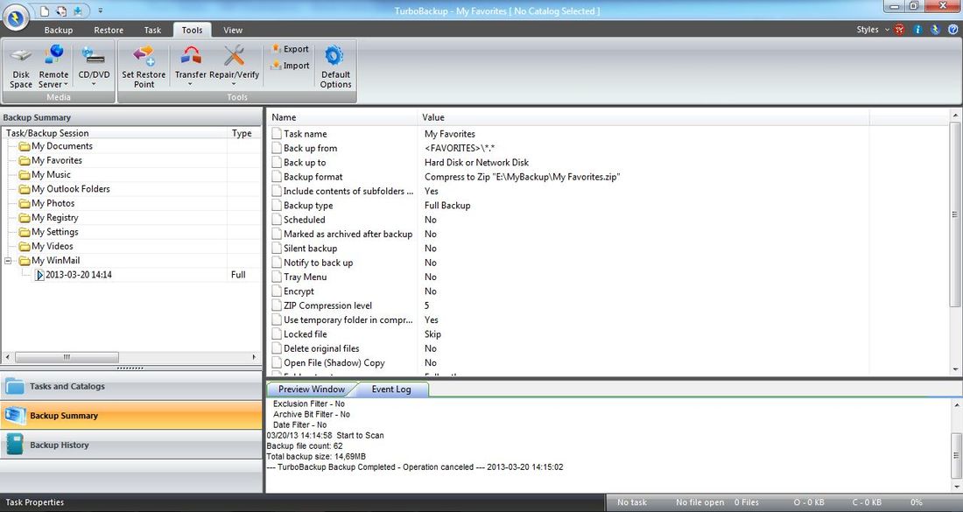Open the Backup ribbon tab
This screenshot has height=512, width=963.
pos(59,30)
